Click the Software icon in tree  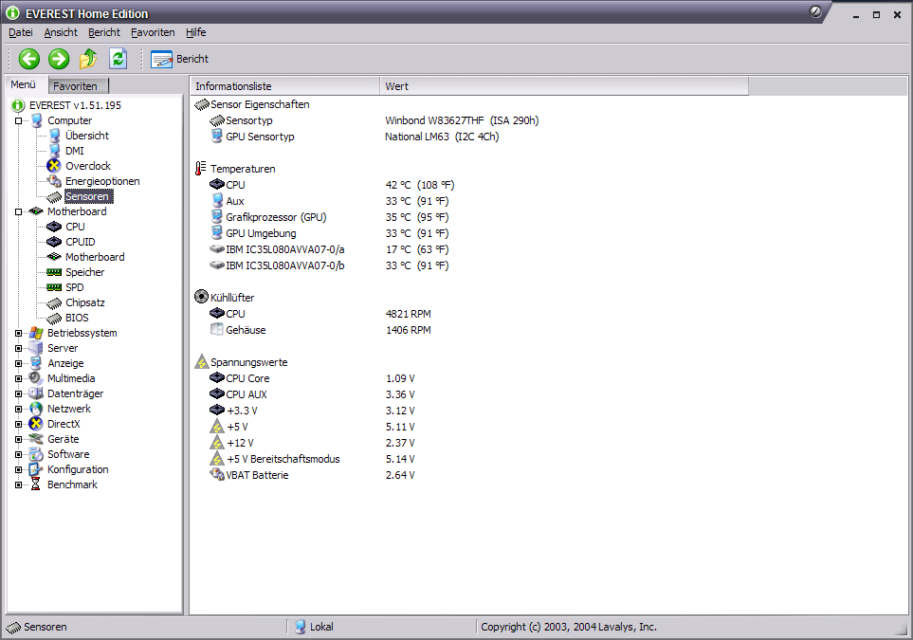36,454
